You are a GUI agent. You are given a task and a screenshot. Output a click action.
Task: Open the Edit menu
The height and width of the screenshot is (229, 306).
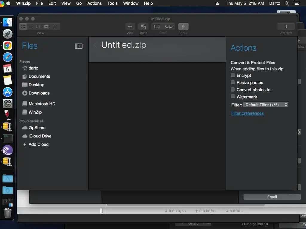coord(52,3)
